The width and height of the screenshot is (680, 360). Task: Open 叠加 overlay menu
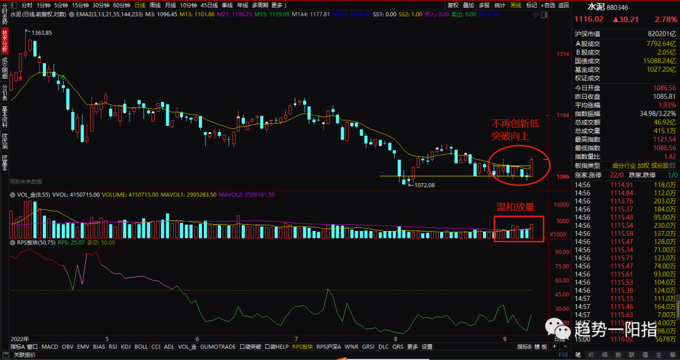[468, 5]
